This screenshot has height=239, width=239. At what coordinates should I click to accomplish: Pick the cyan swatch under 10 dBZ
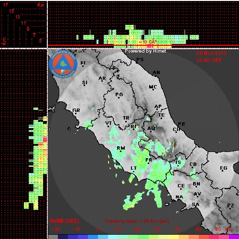point(113,237)
